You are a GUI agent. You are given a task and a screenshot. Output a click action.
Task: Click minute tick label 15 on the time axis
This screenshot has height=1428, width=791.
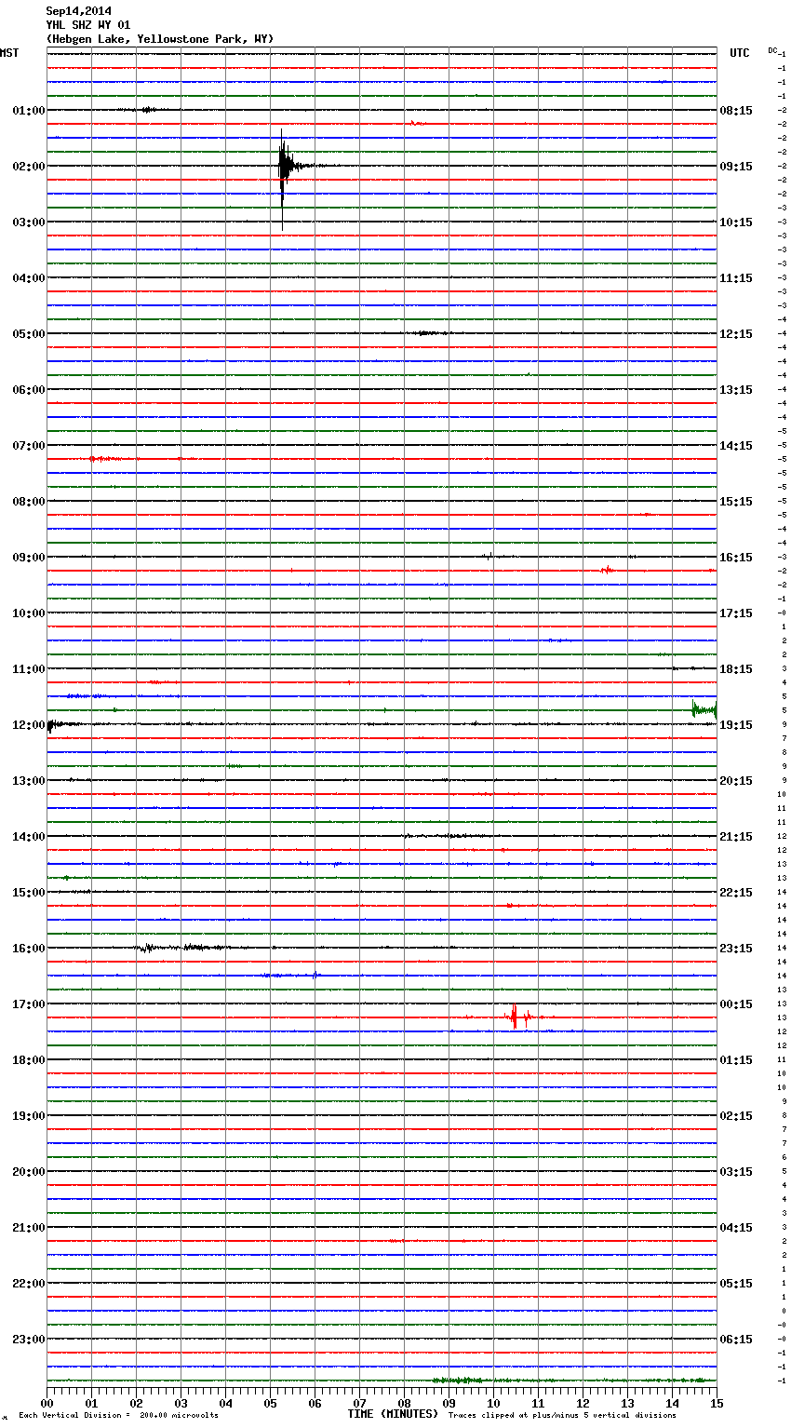coord(717,1403)
